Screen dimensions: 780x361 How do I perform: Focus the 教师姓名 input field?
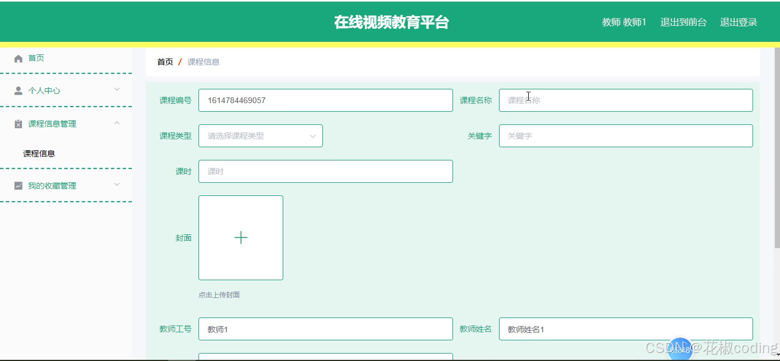pyautogui.click(x=626, y=329)
